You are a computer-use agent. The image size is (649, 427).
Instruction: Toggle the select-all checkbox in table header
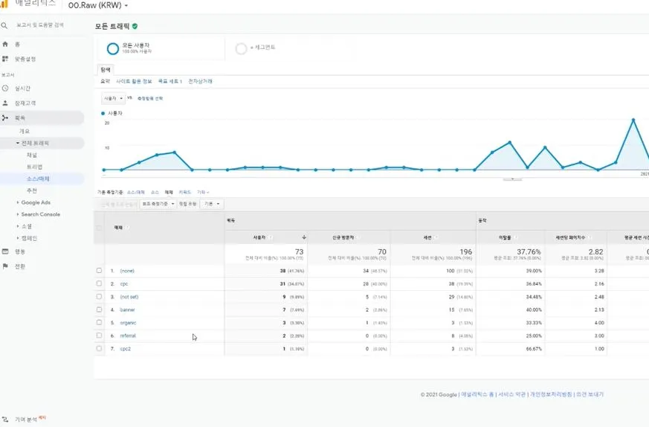(99, 228)
